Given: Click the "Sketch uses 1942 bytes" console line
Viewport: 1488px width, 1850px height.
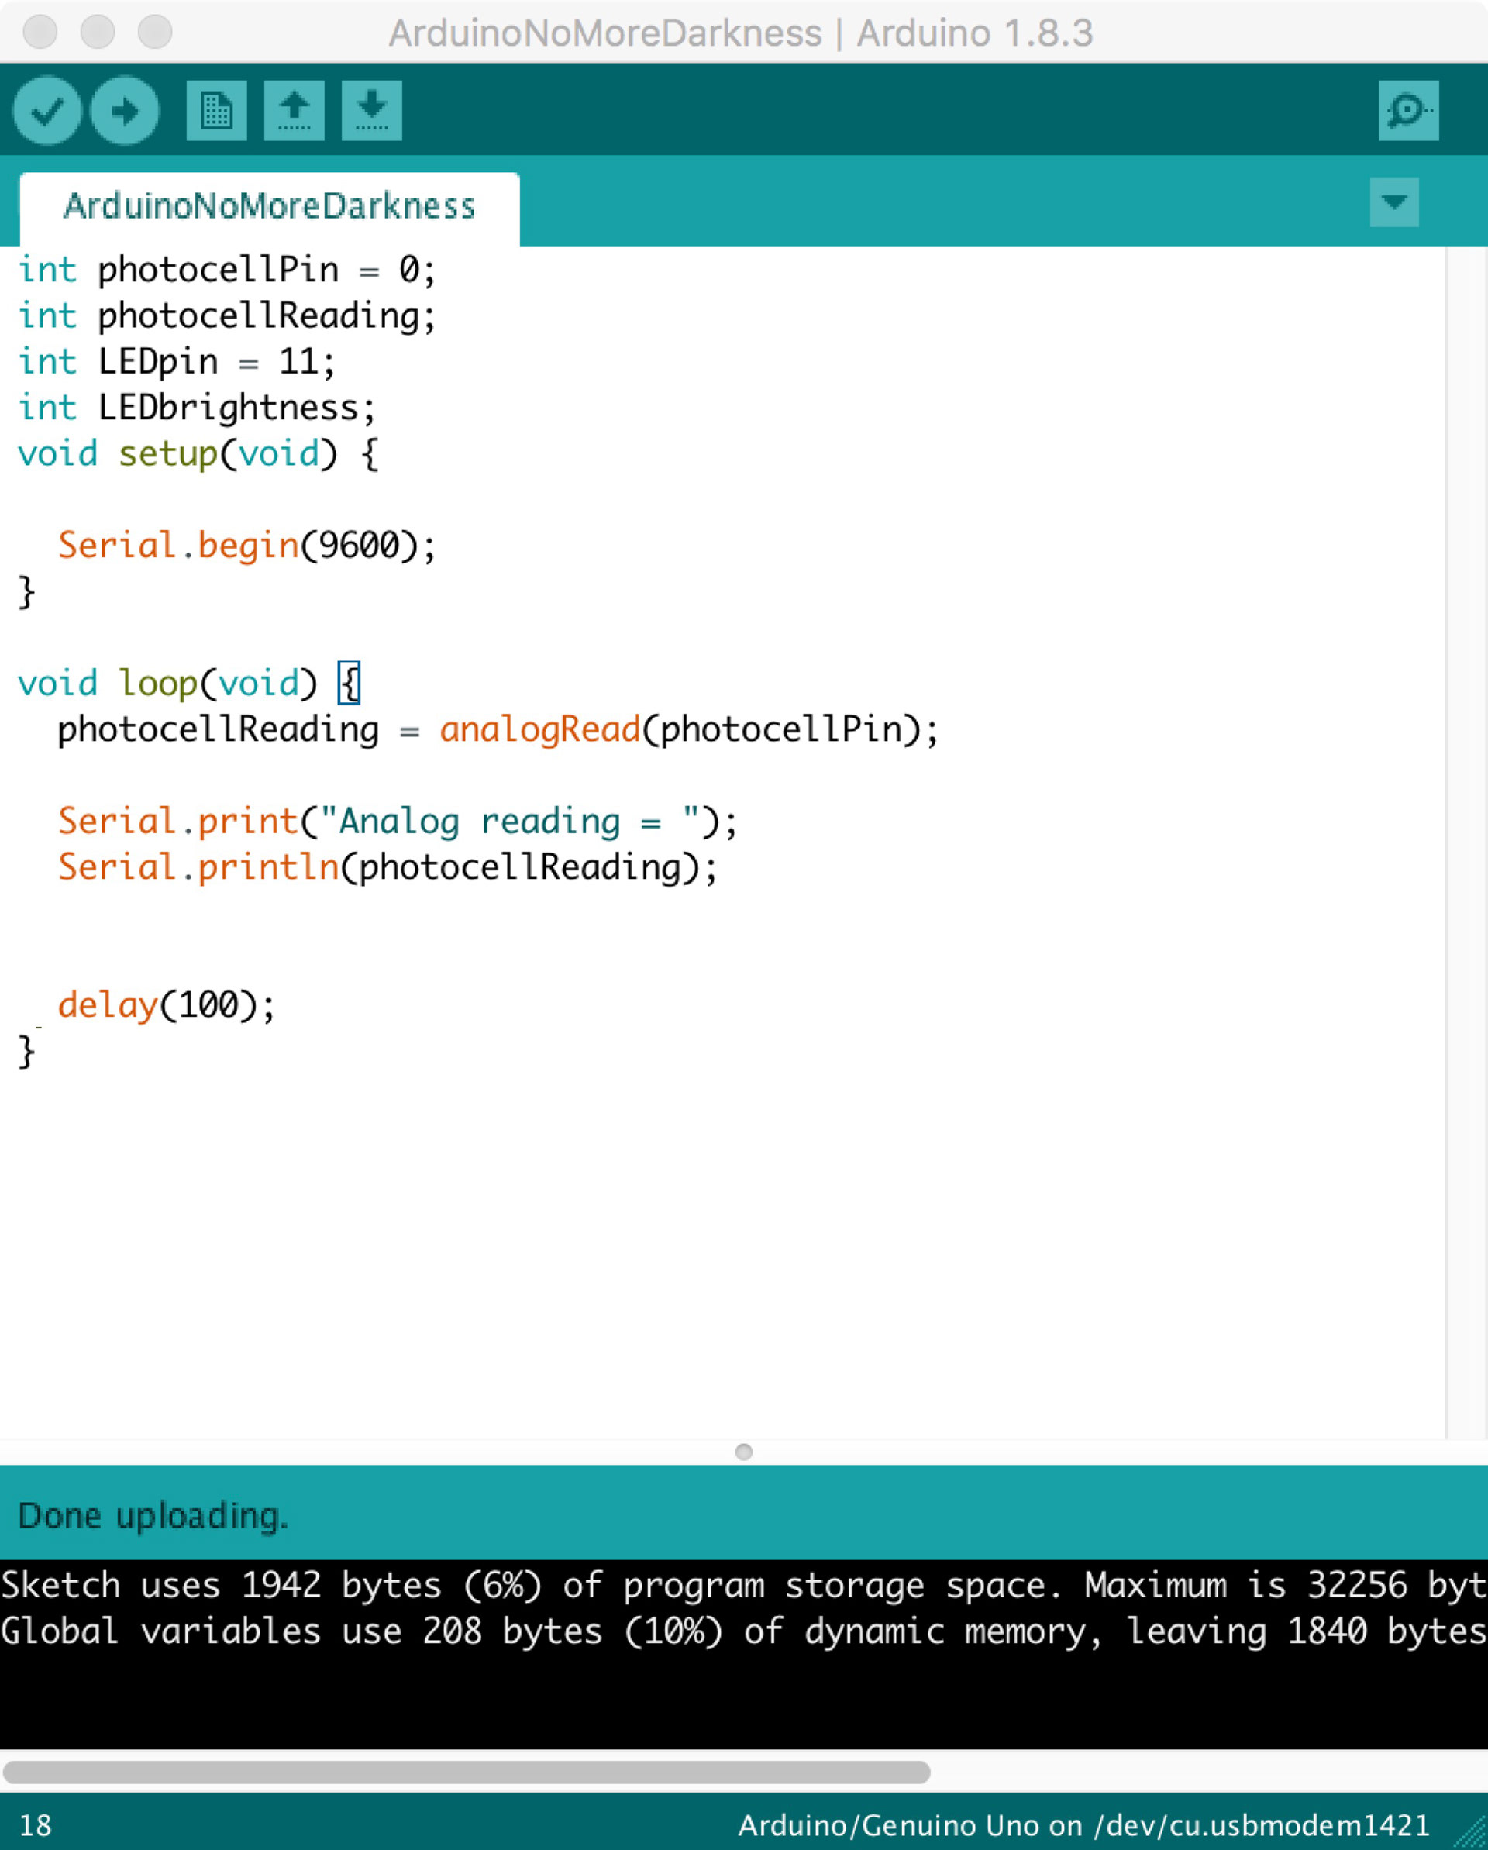Looking at the screenshot, I should (744, 1585).
